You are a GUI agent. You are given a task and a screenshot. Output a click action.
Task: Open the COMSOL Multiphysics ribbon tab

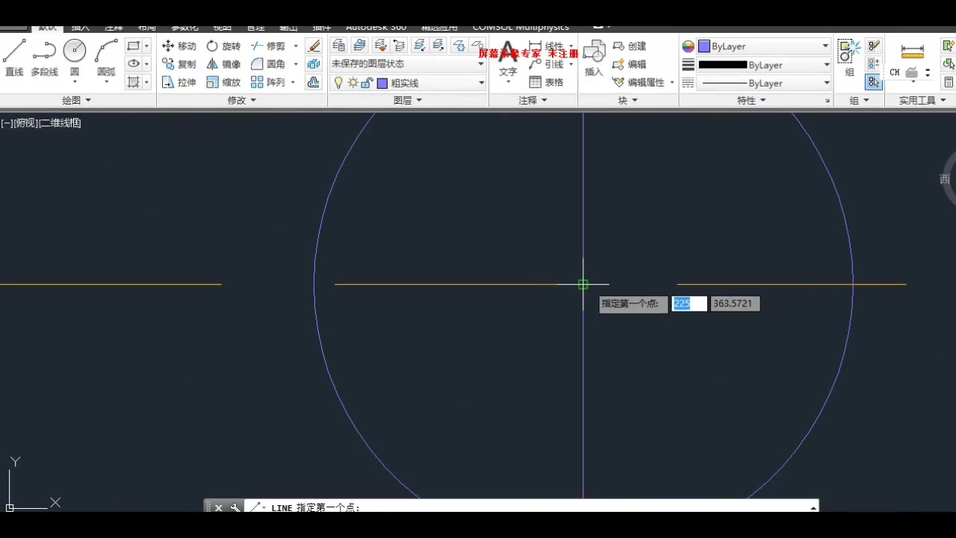[521, 28]
